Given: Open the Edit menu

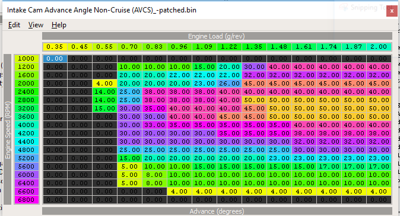Looking at the screenshot, I should pos(14,25).
